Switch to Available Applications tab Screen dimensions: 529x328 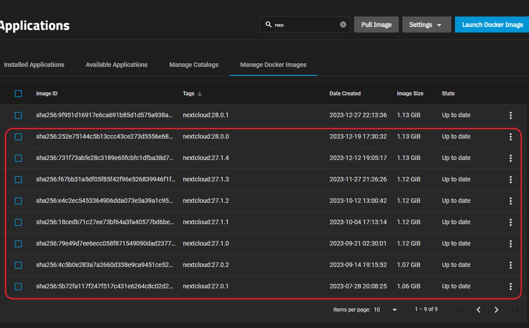click(116, 65)
